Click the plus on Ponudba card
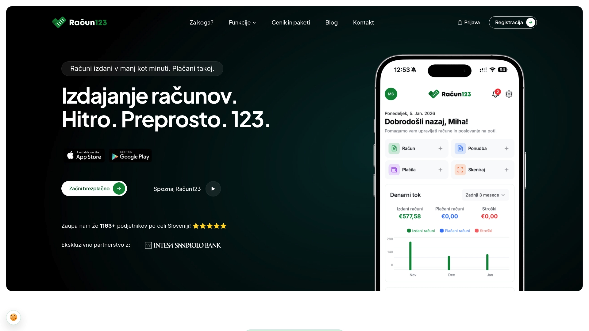Image resolution: width=589 pixels, height=331 pixels. [x=506, y=148]
